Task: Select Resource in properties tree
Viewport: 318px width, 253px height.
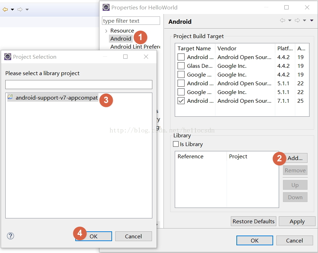Action: pyautogui.click(x=122, y=30)
